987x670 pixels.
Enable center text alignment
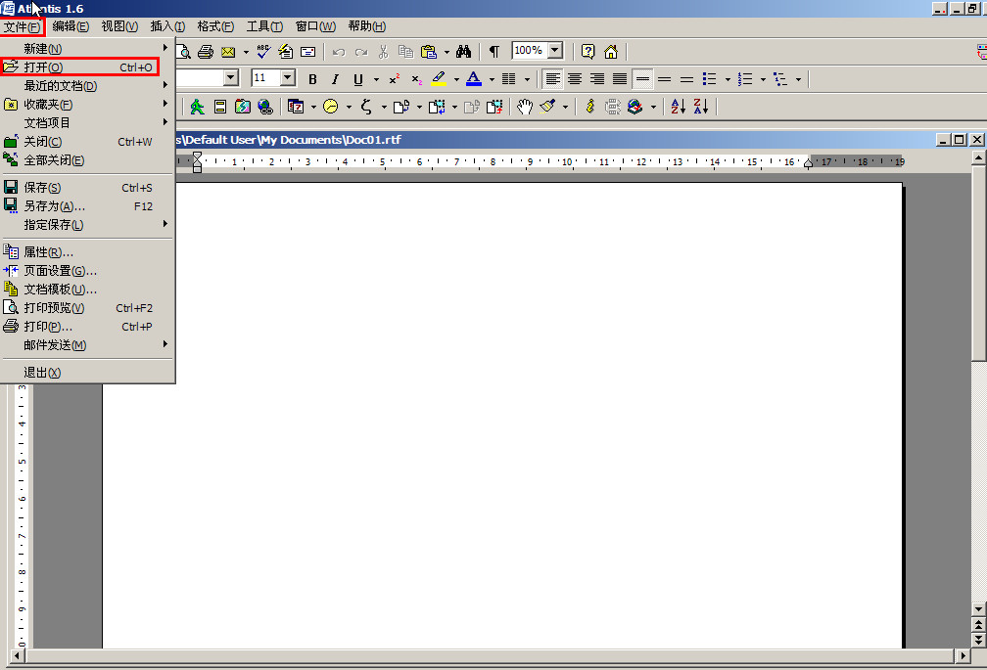575,79
